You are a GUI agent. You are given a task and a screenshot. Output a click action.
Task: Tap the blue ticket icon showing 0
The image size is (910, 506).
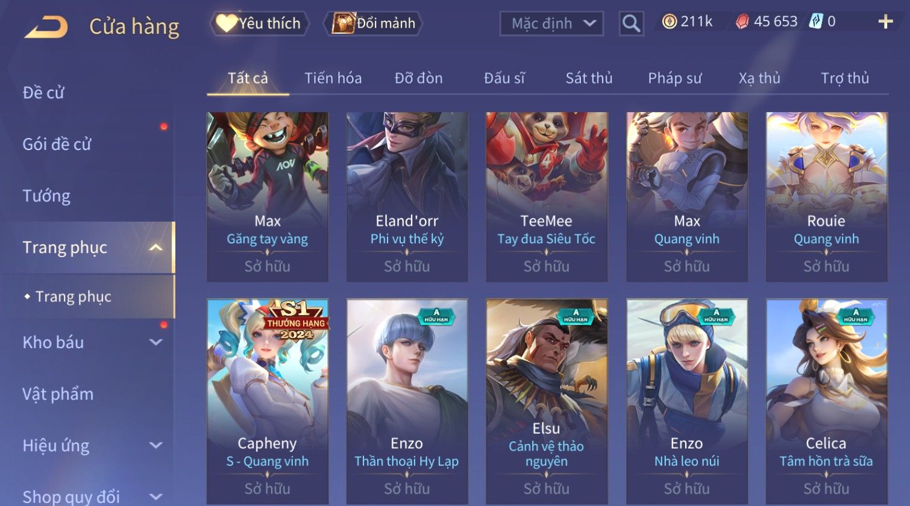(815, 22)
